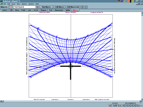Click the scale down arrow button

coord(120,106)
